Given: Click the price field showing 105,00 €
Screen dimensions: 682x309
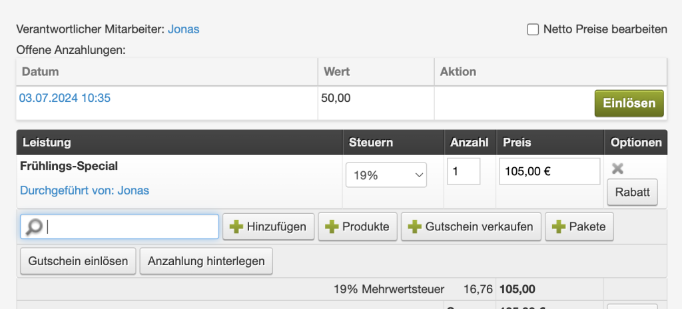Looking at the screenshot, I should [x=549, y=171].
